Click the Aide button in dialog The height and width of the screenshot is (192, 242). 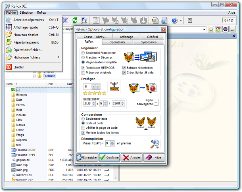154,157
